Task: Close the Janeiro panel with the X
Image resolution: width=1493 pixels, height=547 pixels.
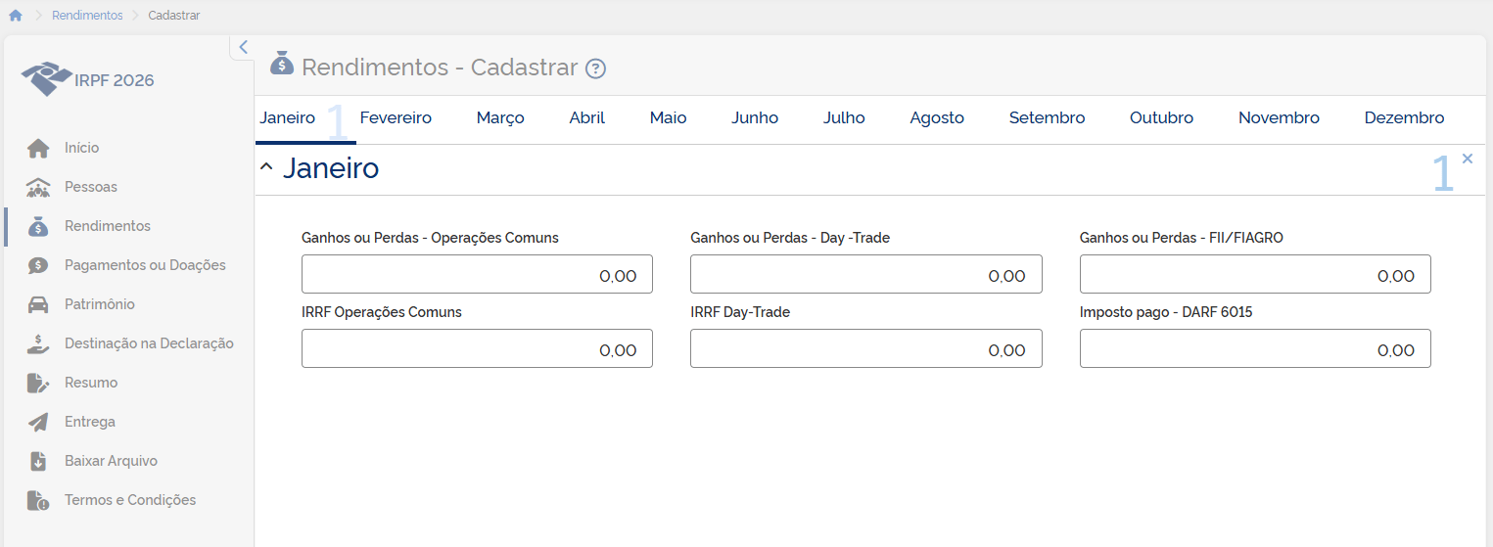Action: pyautogui.click(x=1467, y=159)
